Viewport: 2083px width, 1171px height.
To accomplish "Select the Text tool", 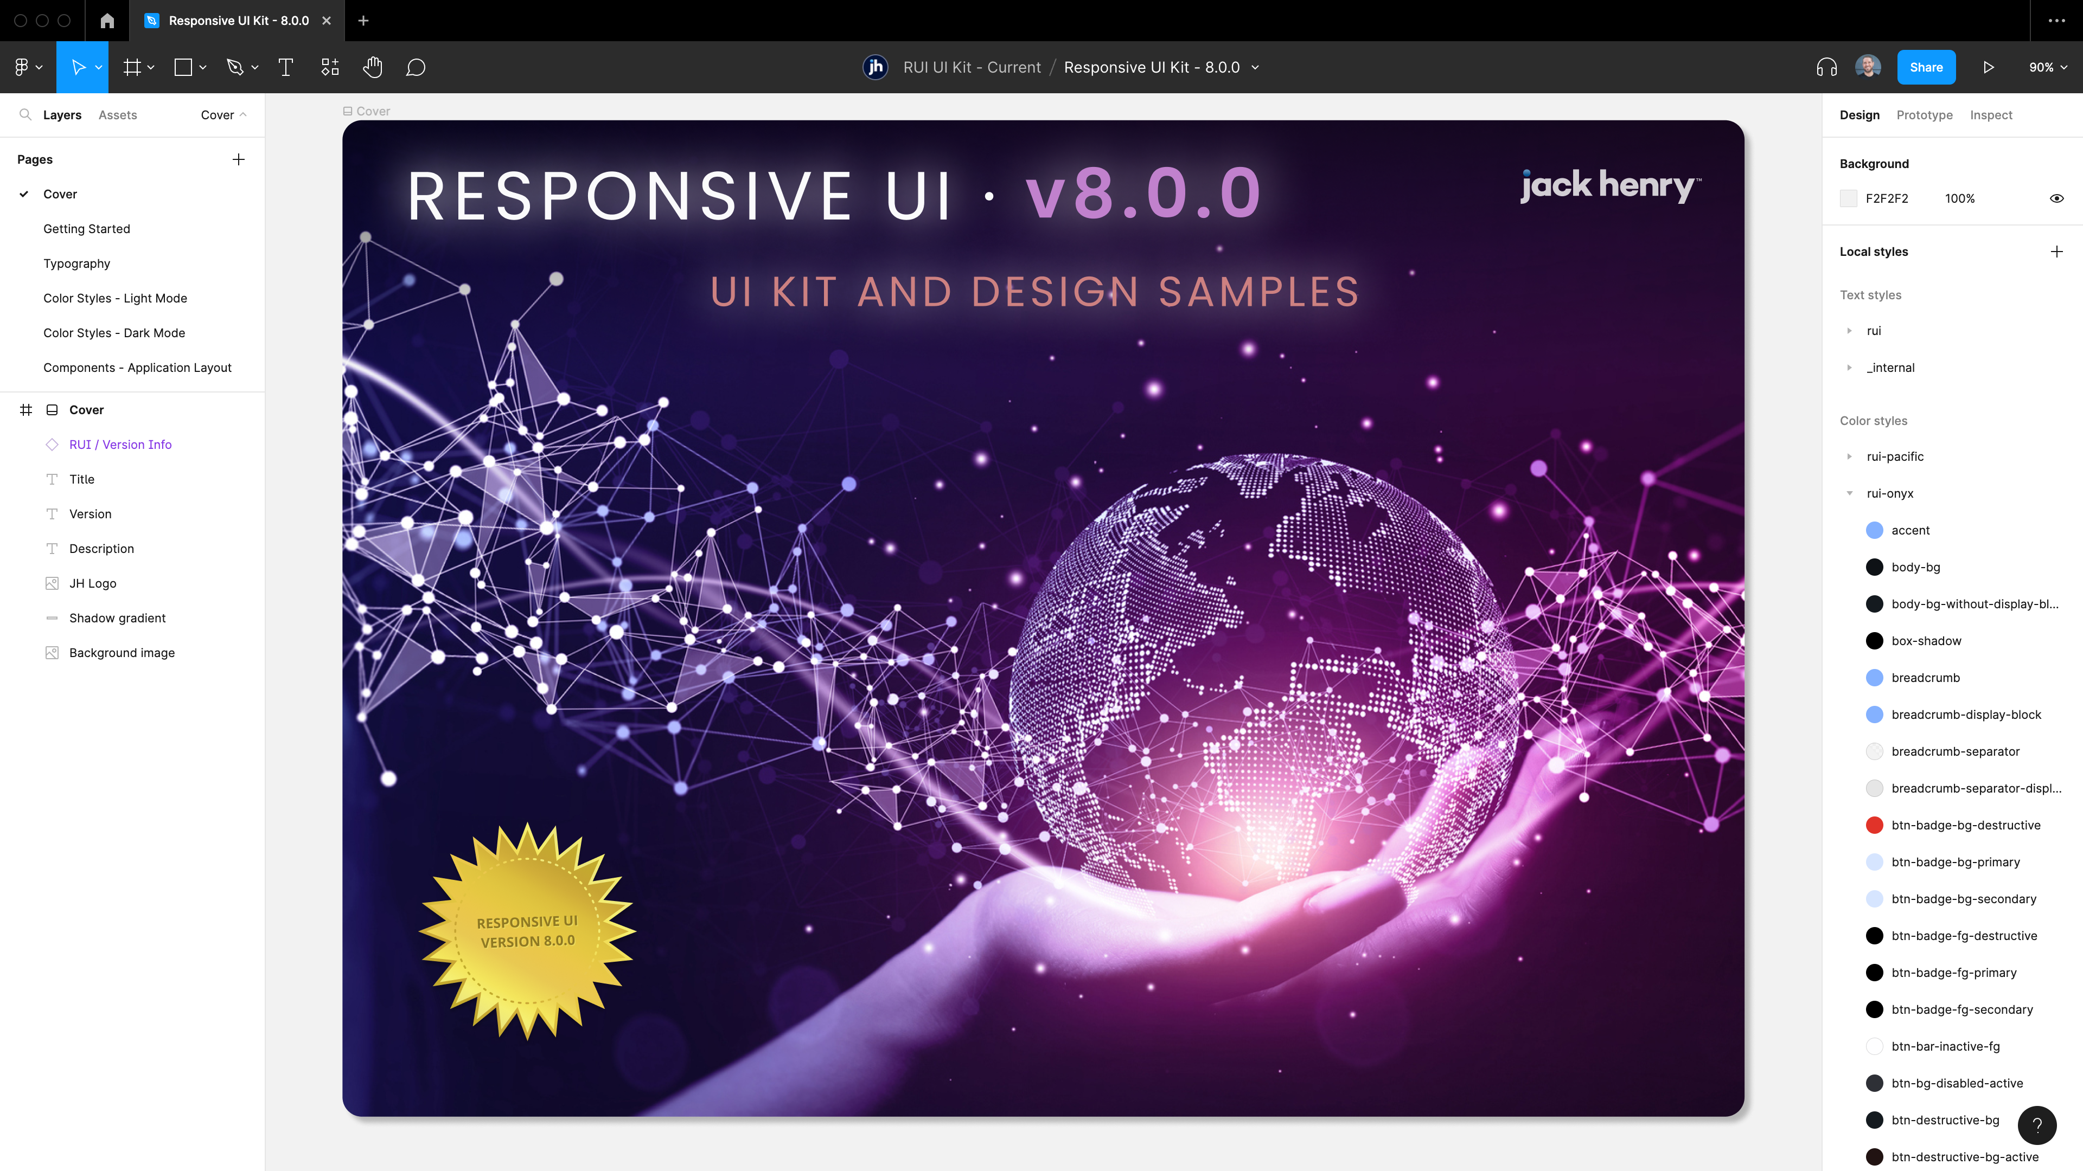I will [285, 67].
